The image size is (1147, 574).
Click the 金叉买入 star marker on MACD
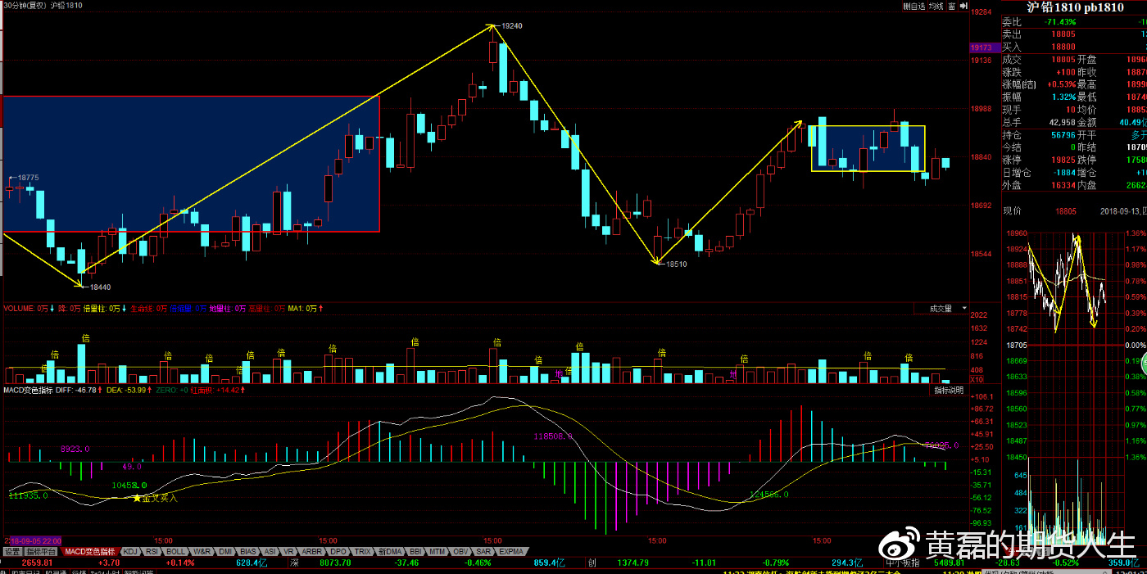point(138,497)
